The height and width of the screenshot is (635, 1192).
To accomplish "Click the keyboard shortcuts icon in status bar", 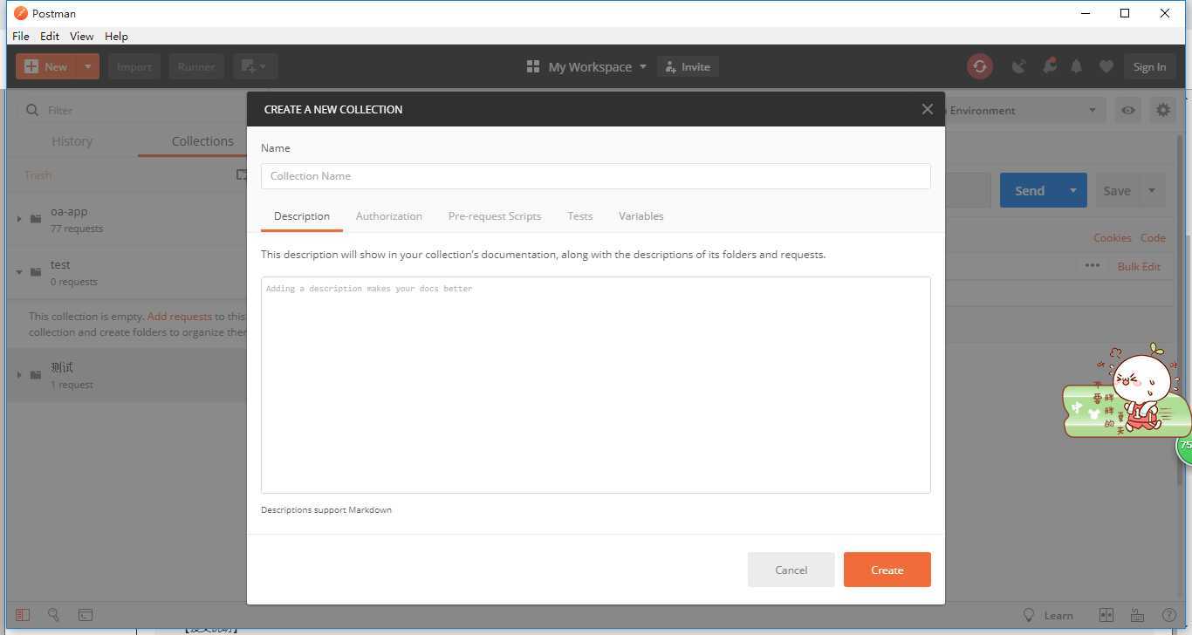I will coord(1137,615).
